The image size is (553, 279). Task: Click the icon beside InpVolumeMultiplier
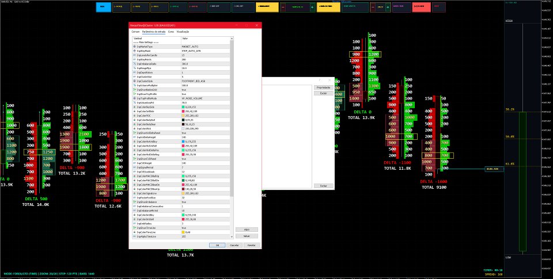tap(135, 85)
